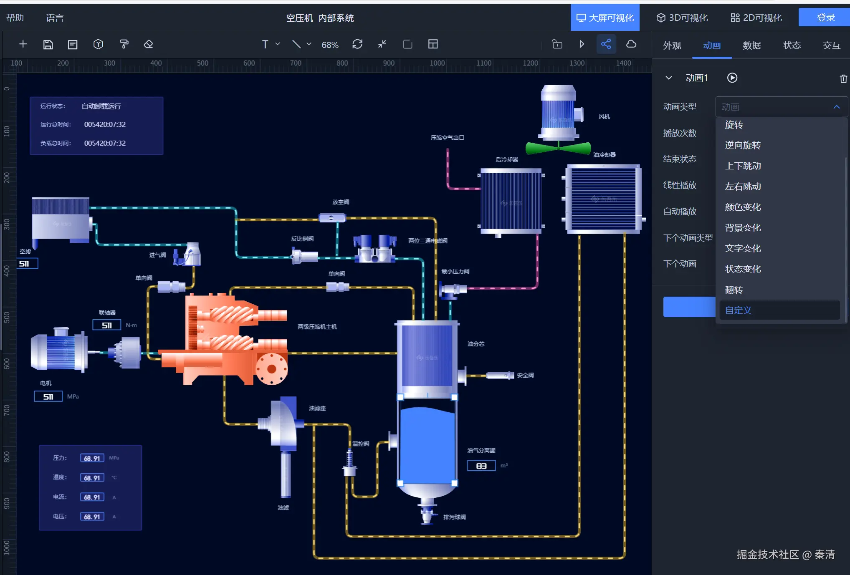Click the refresh rotate icon
This screenshot has height=575, width=850.
point(357,44)
